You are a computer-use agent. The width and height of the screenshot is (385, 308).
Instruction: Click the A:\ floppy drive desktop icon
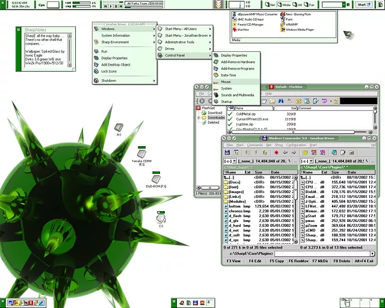pyautogui.click(x=119, y=128)
